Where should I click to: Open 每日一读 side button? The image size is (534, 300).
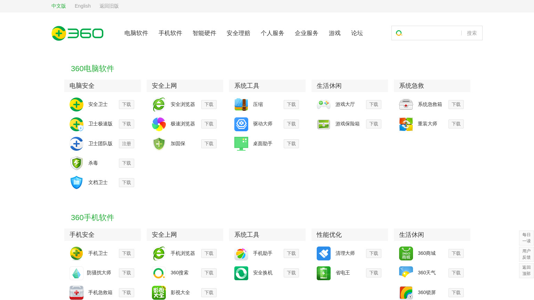(x=526, y=238)
